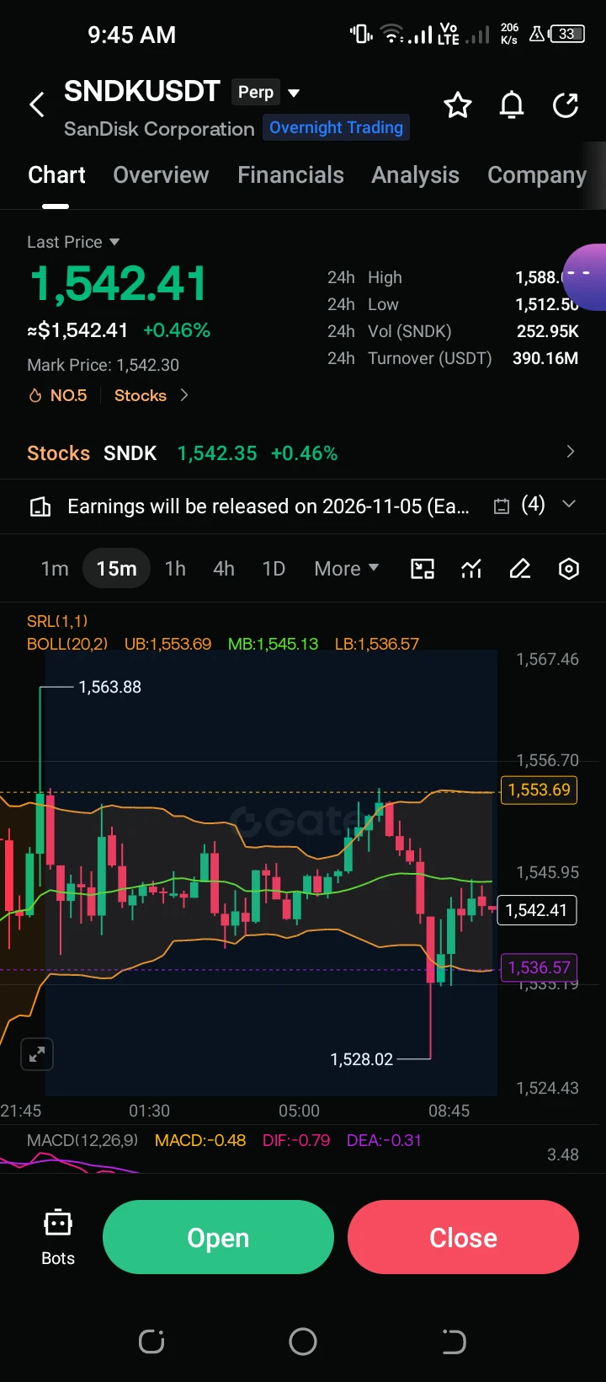
Task: Open the Analysis tab
Action: pyautogui.click(x=415, y=175)
